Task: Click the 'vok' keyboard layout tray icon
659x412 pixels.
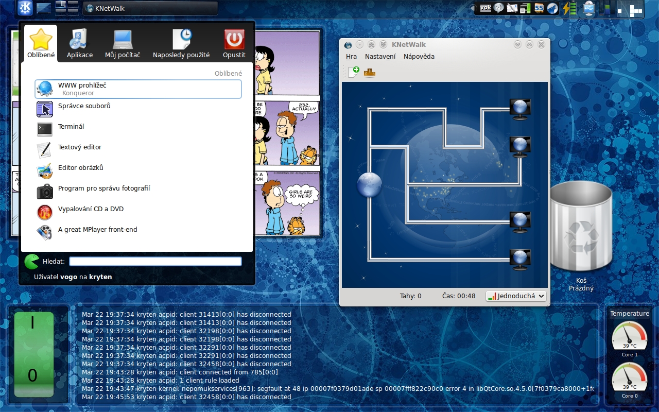Action: [x=485, y=8]
